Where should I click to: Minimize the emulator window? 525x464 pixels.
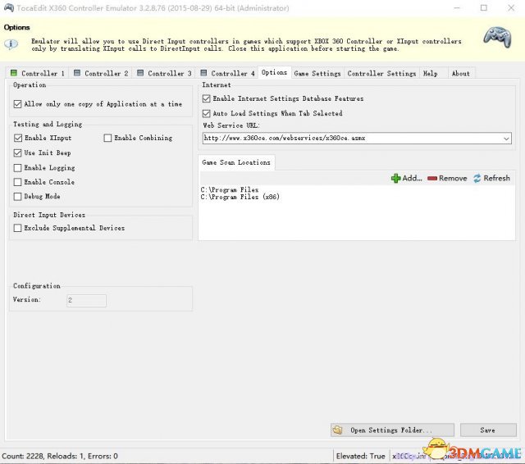pos(457,7)
